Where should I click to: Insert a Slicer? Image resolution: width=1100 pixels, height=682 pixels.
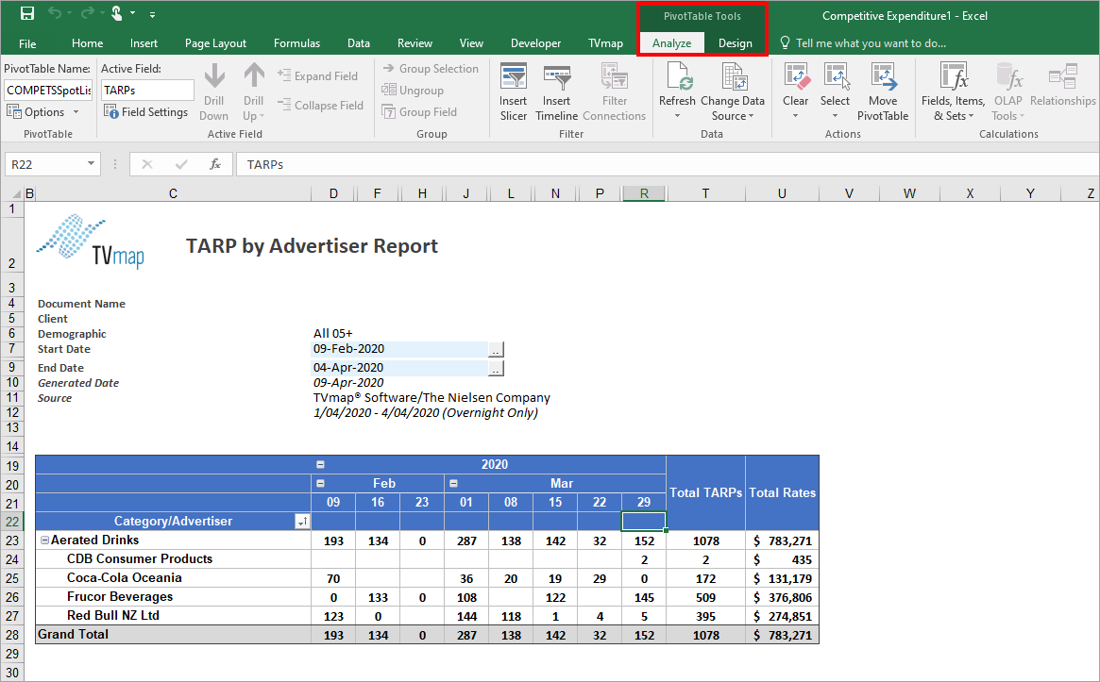514,91
